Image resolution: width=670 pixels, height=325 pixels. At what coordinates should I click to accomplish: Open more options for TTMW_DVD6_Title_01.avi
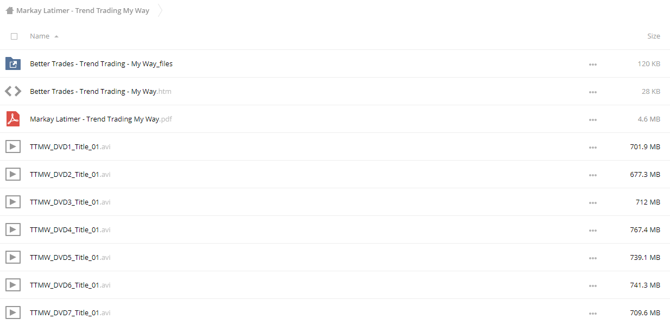point(592,285)
